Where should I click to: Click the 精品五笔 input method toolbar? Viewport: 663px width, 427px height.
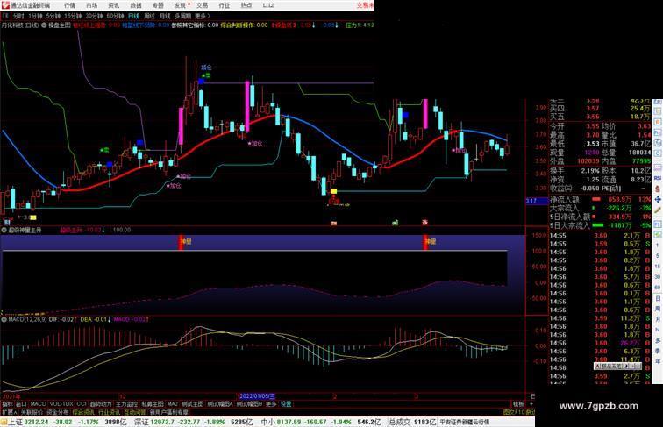tap(617, 367)
